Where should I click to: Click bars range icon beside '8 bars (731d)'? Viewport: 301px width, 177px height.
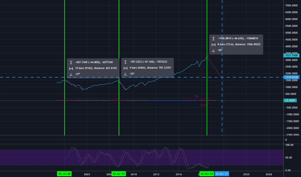point(213,44)
